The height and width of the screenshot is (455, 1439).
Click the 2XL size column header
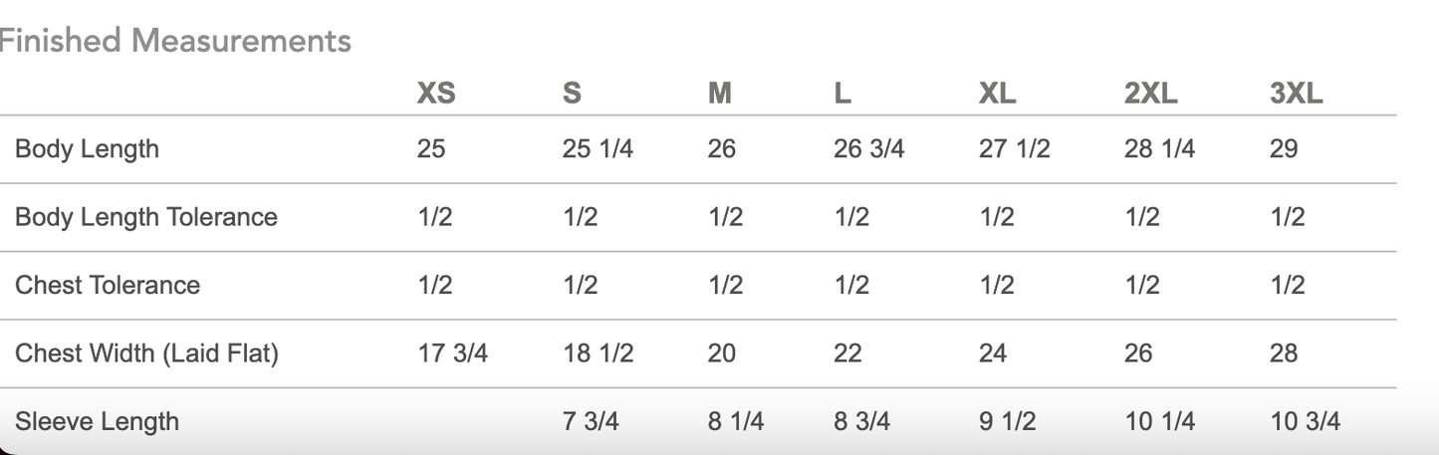[1150, 94]
